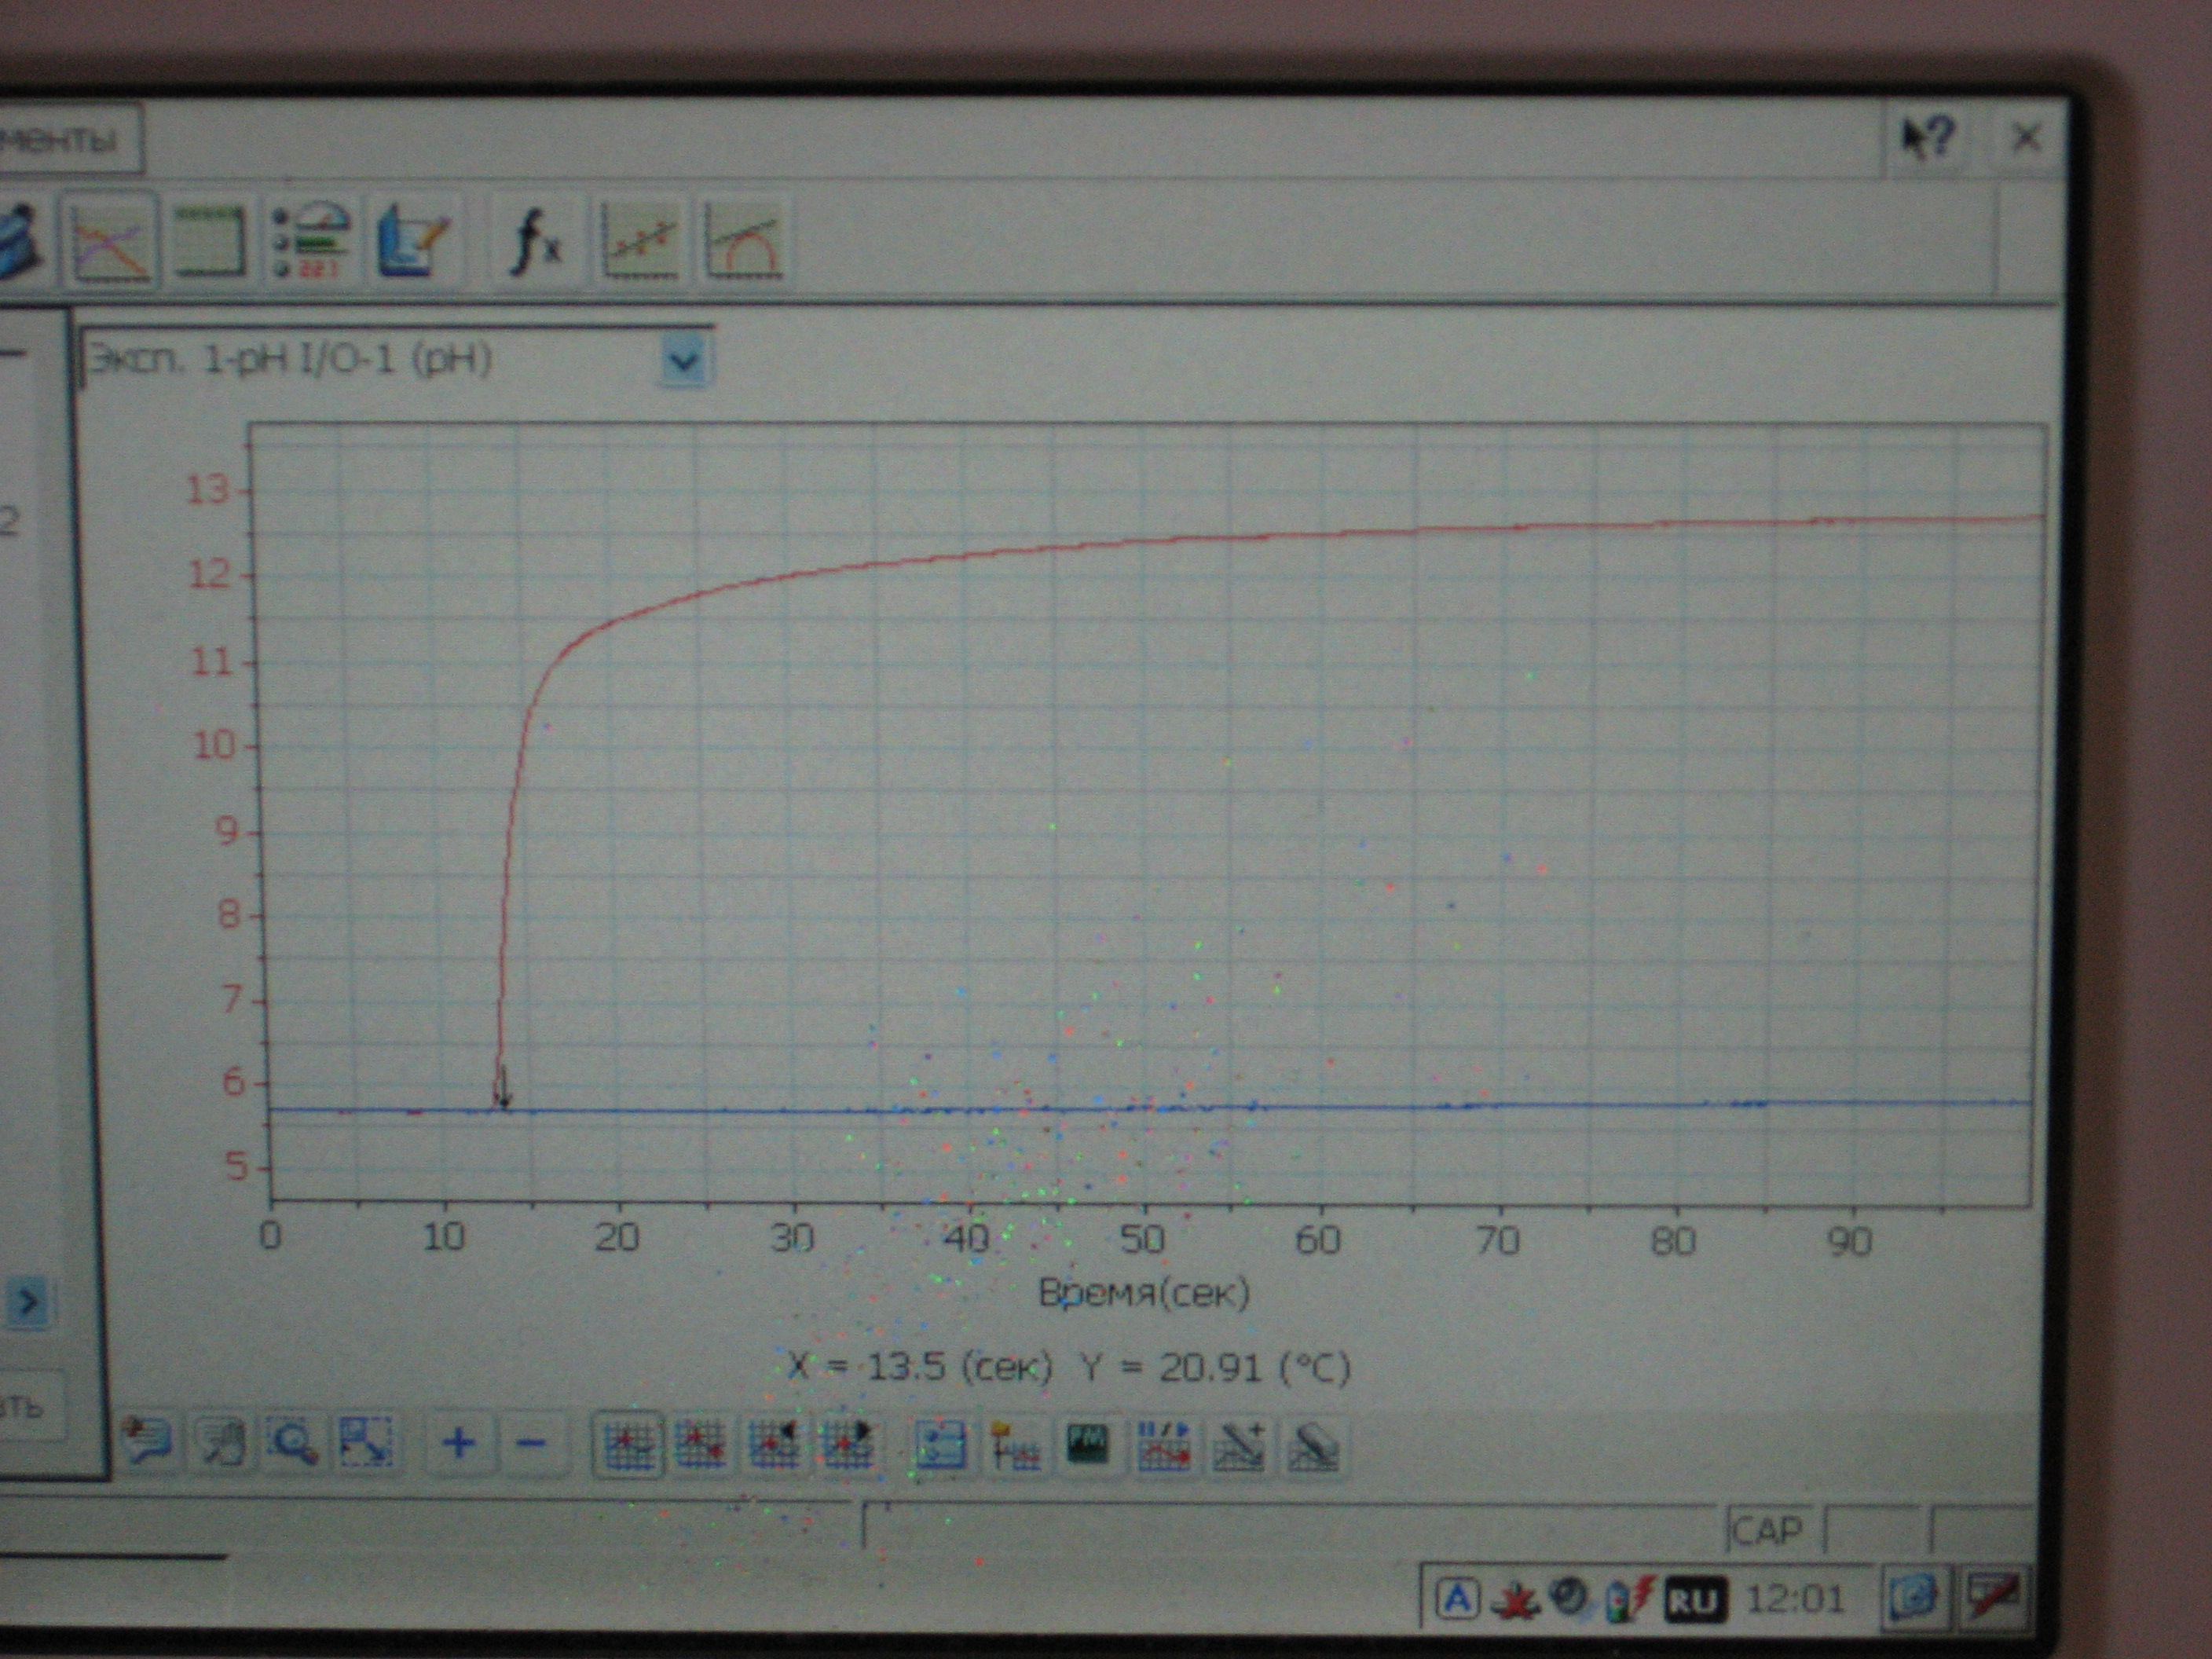
Task: Open the workbook notes icon
Action: pos(414,242)
